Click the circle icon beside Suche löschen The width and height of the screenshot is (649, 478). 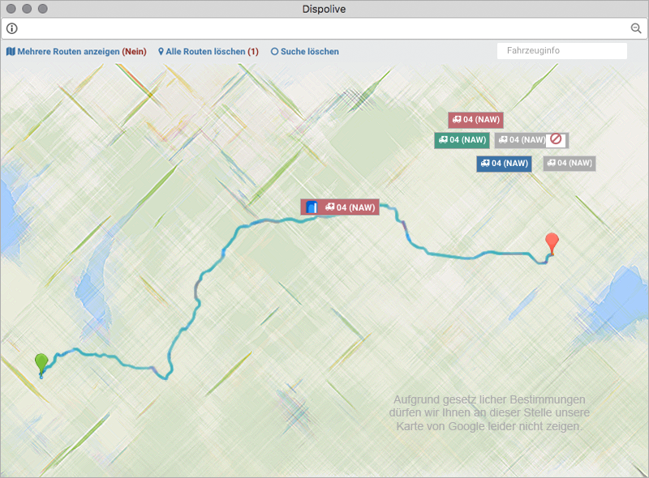click(274, 52)
